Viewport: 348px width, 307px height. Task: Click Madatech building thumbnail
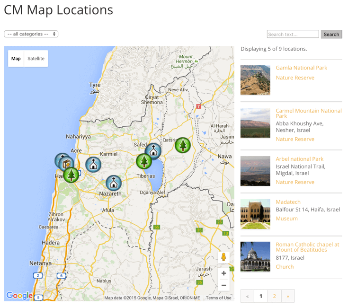pyautogui.click(x=256, y=214)
